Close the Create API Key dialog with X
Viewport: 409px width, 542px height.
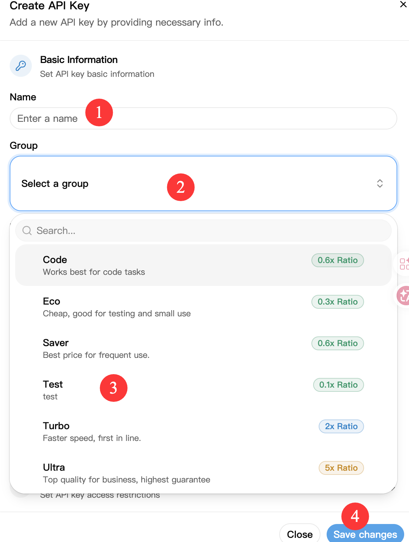(x=403, y=4)
